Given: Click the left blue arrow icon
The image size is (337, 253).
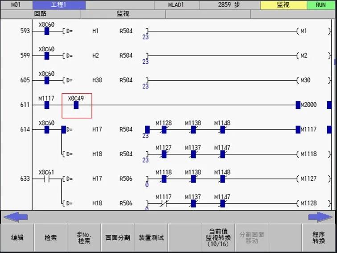Looking at the screenshot, I should click(x=15, y=217).
